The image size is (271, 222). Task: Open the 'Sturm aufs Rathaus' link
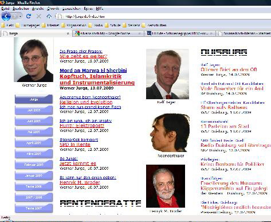pyautogui.click(x=224, y=107)
